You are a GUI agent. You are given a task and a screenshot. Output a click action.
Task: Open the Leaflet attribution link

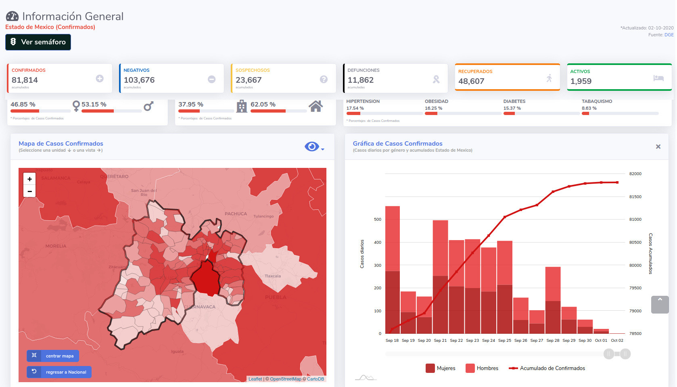click(x=255, y=379)
